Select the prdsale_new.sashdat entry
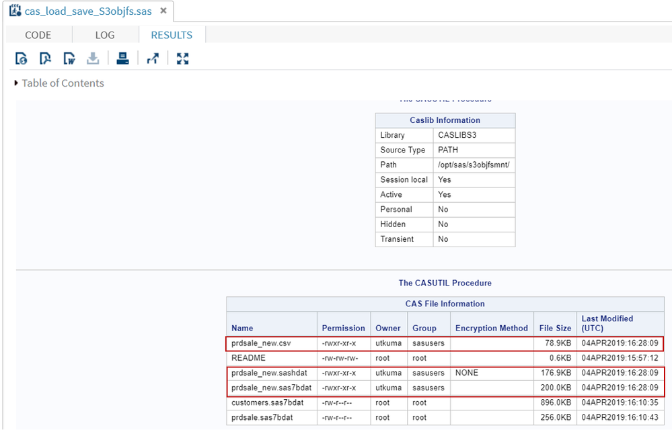The image size is (672, 432). click(269, 373)
